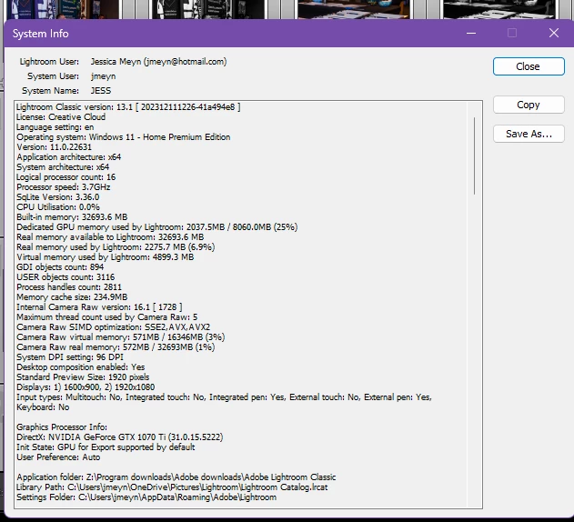Click the 'Dedicated GPU memory used by Lightroom' line
The width and height of the screenshot is (574, 522).
click(x=157, y=227)
